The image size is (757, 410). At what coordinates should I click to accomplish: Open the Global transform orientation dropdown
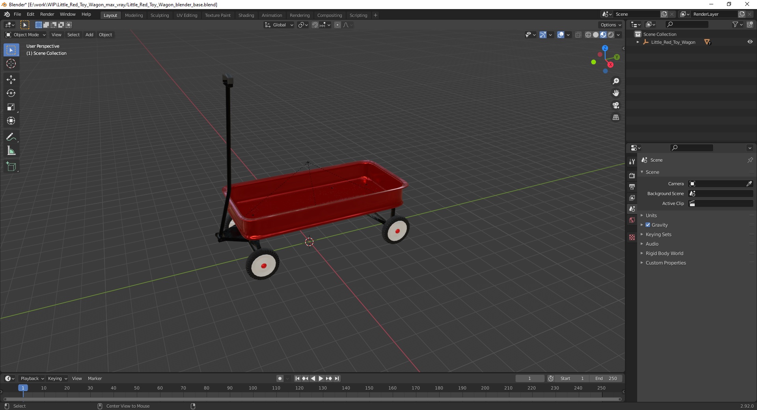(279, 25)
